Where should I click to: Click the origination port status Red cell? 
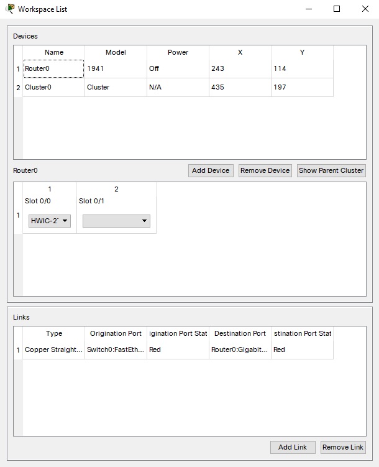coord(178,349)
